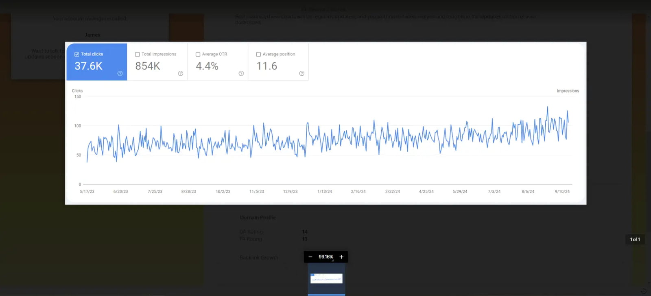Screen dimensions: 651x296
Task: Click the 1 of 1 image counter
Action: pos(635,239)
